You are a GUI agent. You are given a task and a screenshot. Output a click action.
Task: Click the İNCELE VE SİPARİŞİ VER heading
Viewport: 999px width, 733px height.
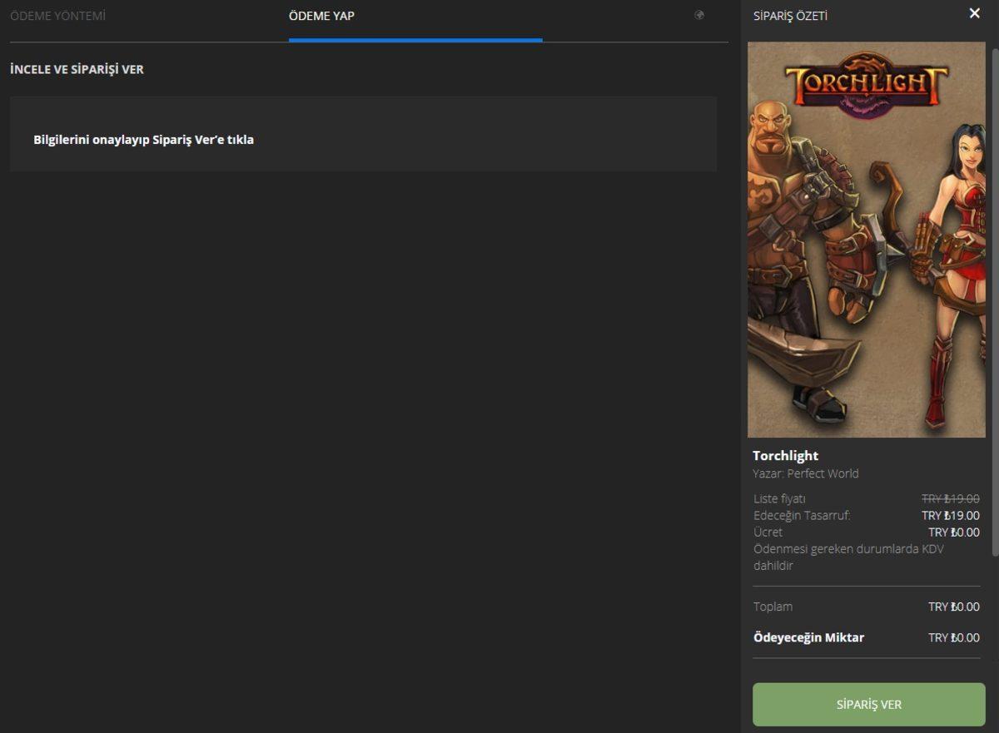tap(77, 69)
